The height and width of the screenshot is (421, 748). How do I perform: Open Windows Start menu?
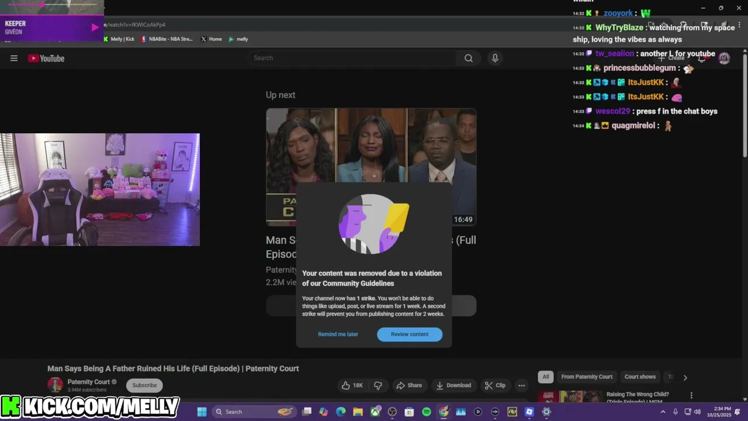pos(202,412)
